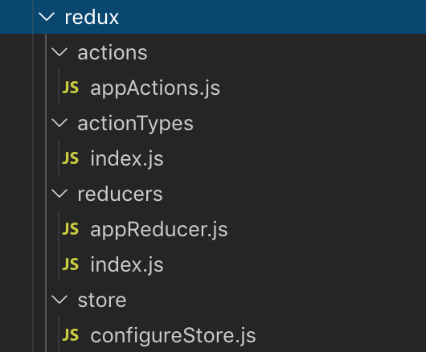Image resolution: width=426 pixels, height=352 pixels.
Task: Click JS icon next to appActions.js
Action: pyautogui.click(x=71, y=88)
